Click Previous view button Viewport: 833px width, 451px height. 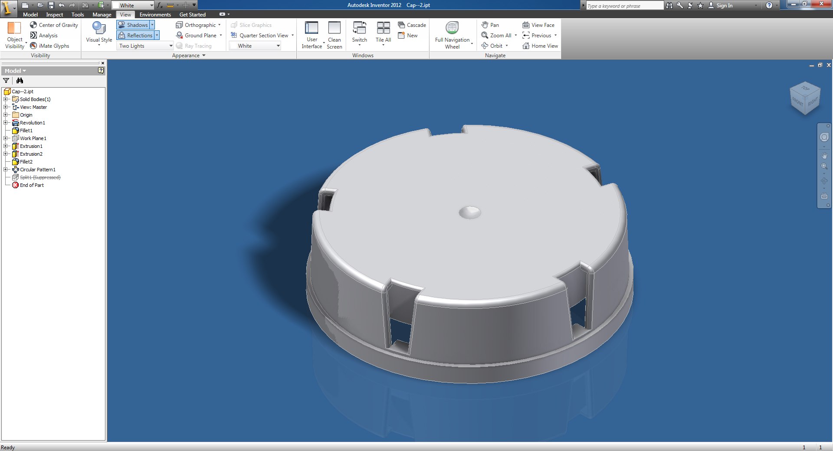tap(537, 36)
